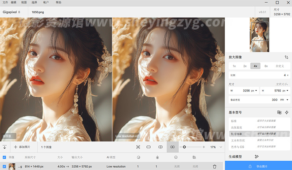The image size is (292, 170).
Task: Click the lightning bolt icon in 基本型号
Action: (x=287, y=112)
